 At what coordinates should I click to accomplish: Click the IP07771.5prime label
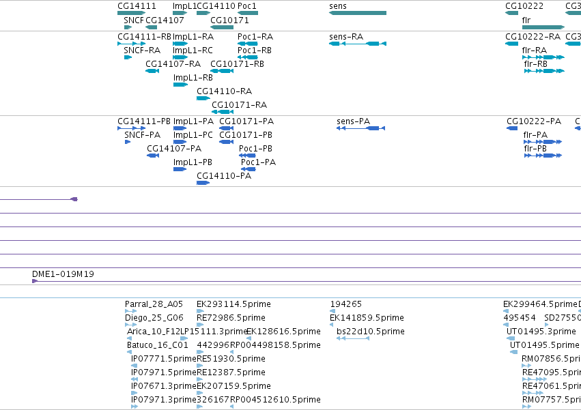[163, 359]
